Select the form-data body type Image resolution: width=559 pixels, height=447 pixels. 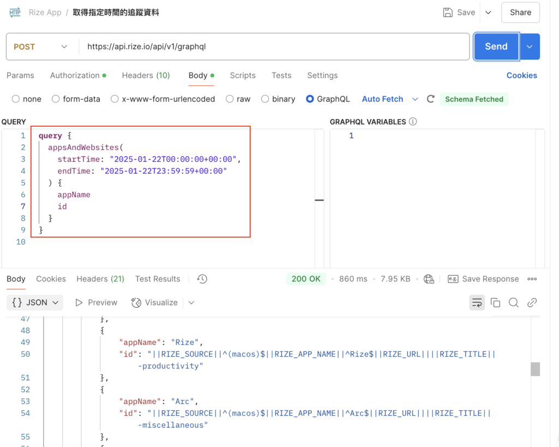pyautogui.click(x=56, y=99)
